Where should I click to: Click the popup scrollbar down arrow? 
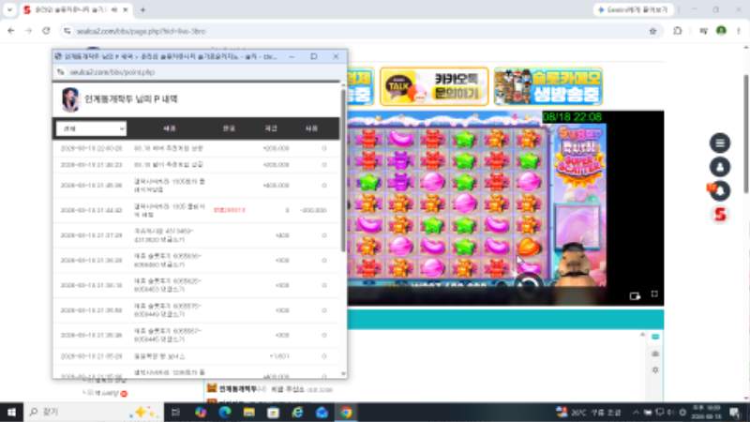click(x=343, y=373)
